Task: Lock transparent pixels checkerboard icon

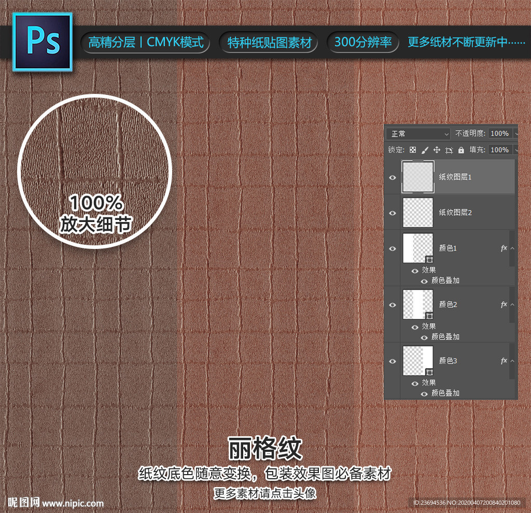Action: 412,150
